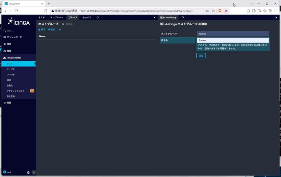Select the 自動化 item in director submenu
The width and height of the screenshot is (281, 177).
pos(10,86)
